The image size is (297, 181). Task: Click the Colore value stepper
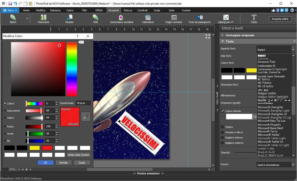[56, 104]
